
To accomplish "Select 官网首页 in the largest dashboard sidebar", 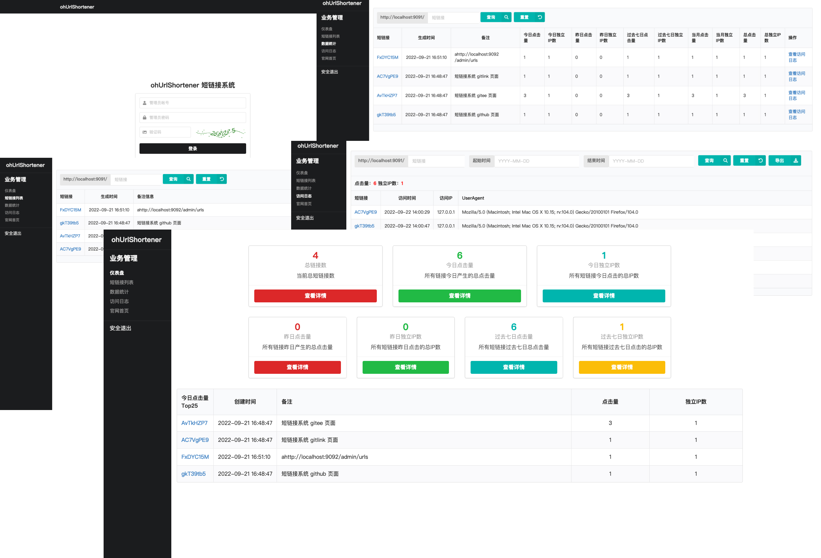I will 119,311.
